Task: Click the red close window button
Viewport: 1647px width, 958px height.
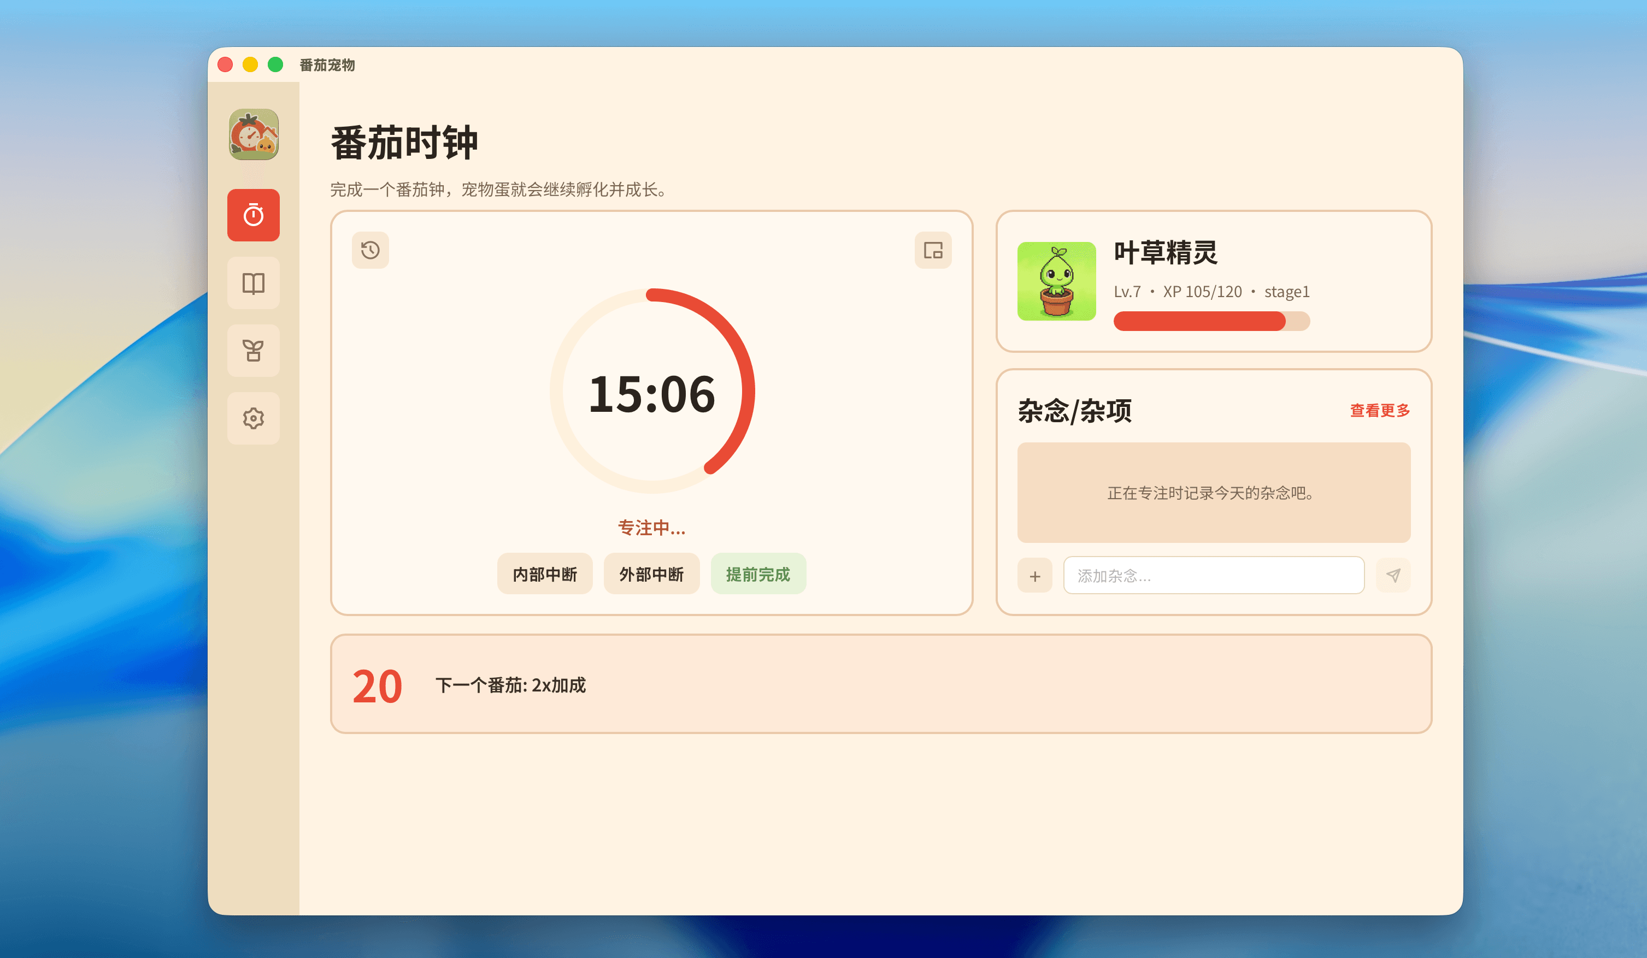Action: [226, 64]
